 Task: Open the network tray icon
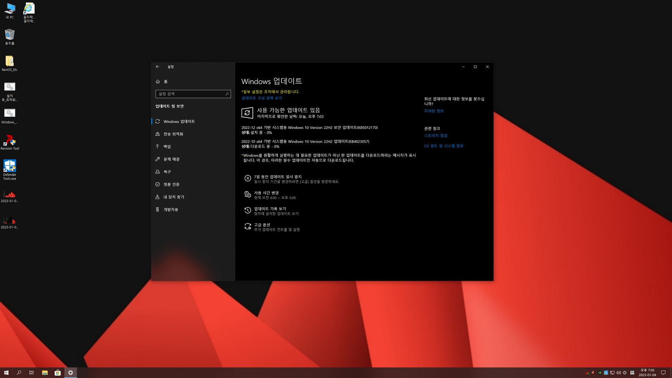[x=612, y=373]
